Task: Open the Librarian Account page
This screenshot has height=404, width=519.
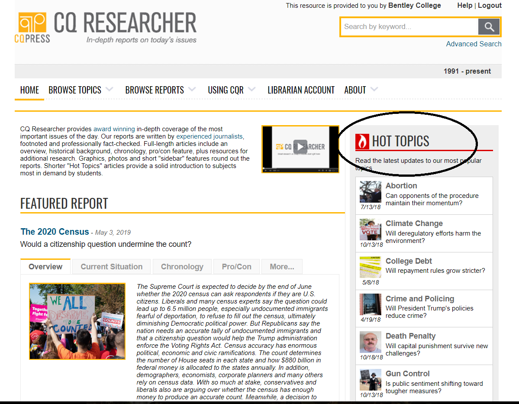Action: point(301,90)
